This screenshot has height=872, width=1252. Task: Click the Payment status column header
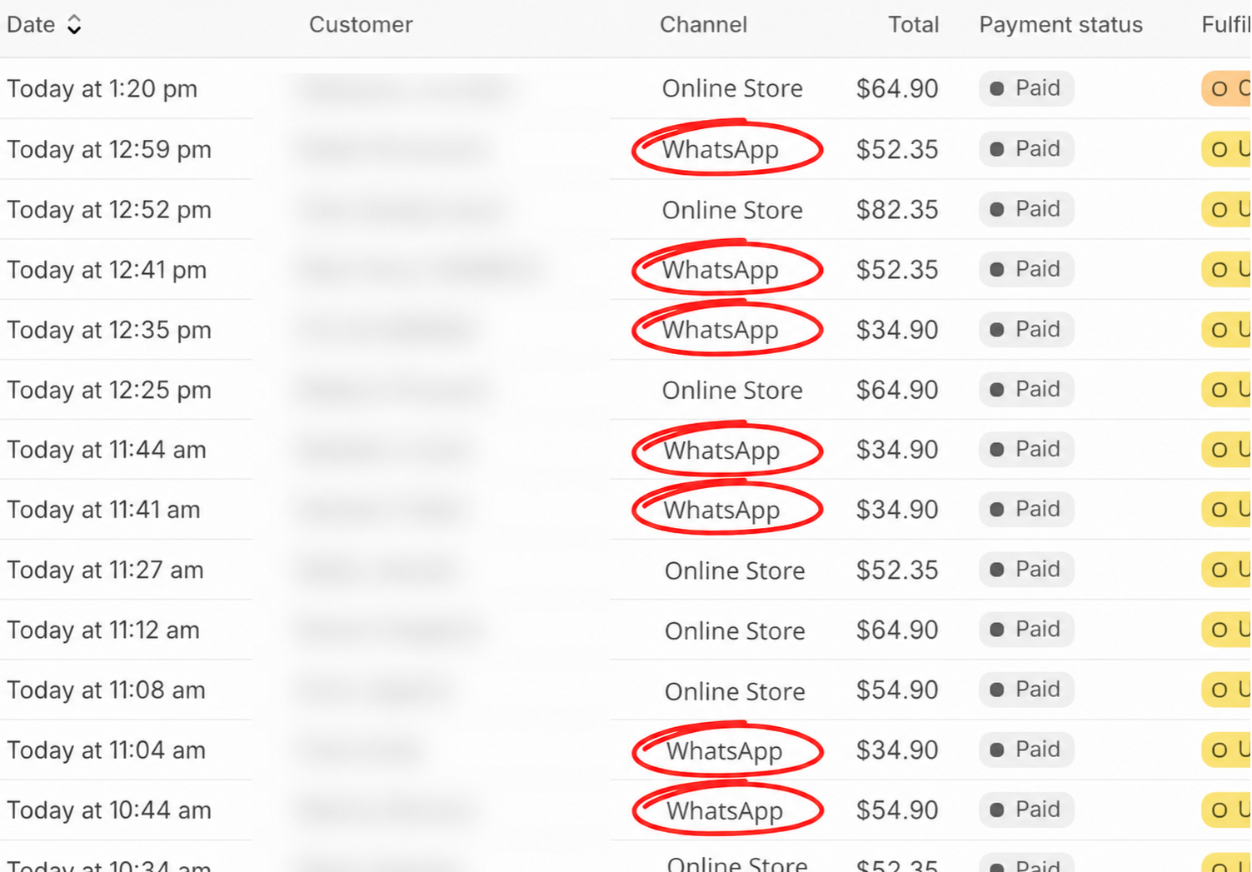click(x=1060, y=25)
